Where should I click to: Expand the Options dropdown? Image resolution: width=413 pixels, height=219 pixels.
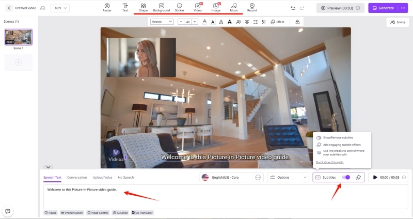pos(288,177)
